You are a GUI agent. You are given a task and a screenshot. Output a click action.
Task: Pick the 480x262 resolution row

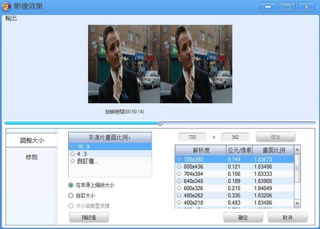tap(235, 195)
